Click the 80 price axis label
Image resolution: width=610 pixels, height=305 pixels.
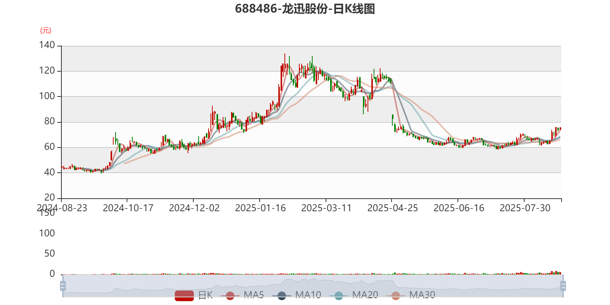50,122
